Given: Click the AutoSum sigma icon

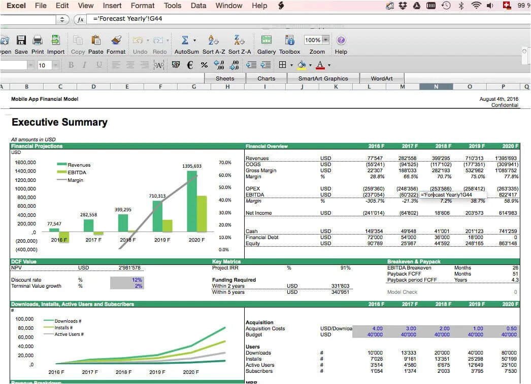Looking at the screenshot, I should click(185, 40).
